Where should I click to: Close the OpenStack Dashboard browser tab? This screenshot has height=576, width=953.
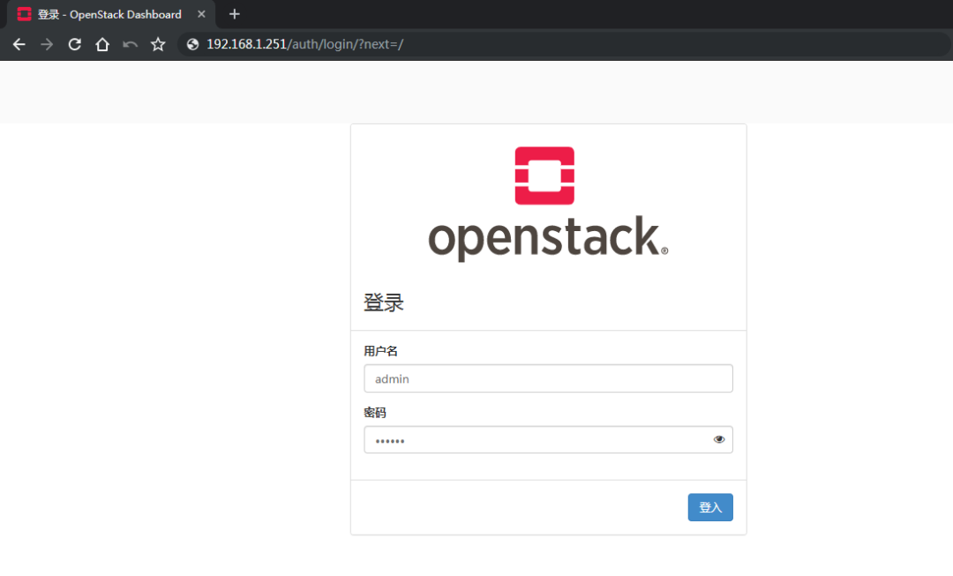(x=201, y=14)
